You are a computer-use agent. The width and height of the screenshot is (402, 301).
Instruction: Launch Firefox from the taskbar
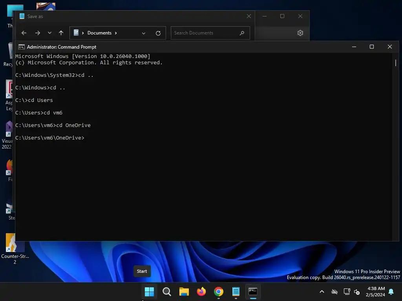click(201, 291)
